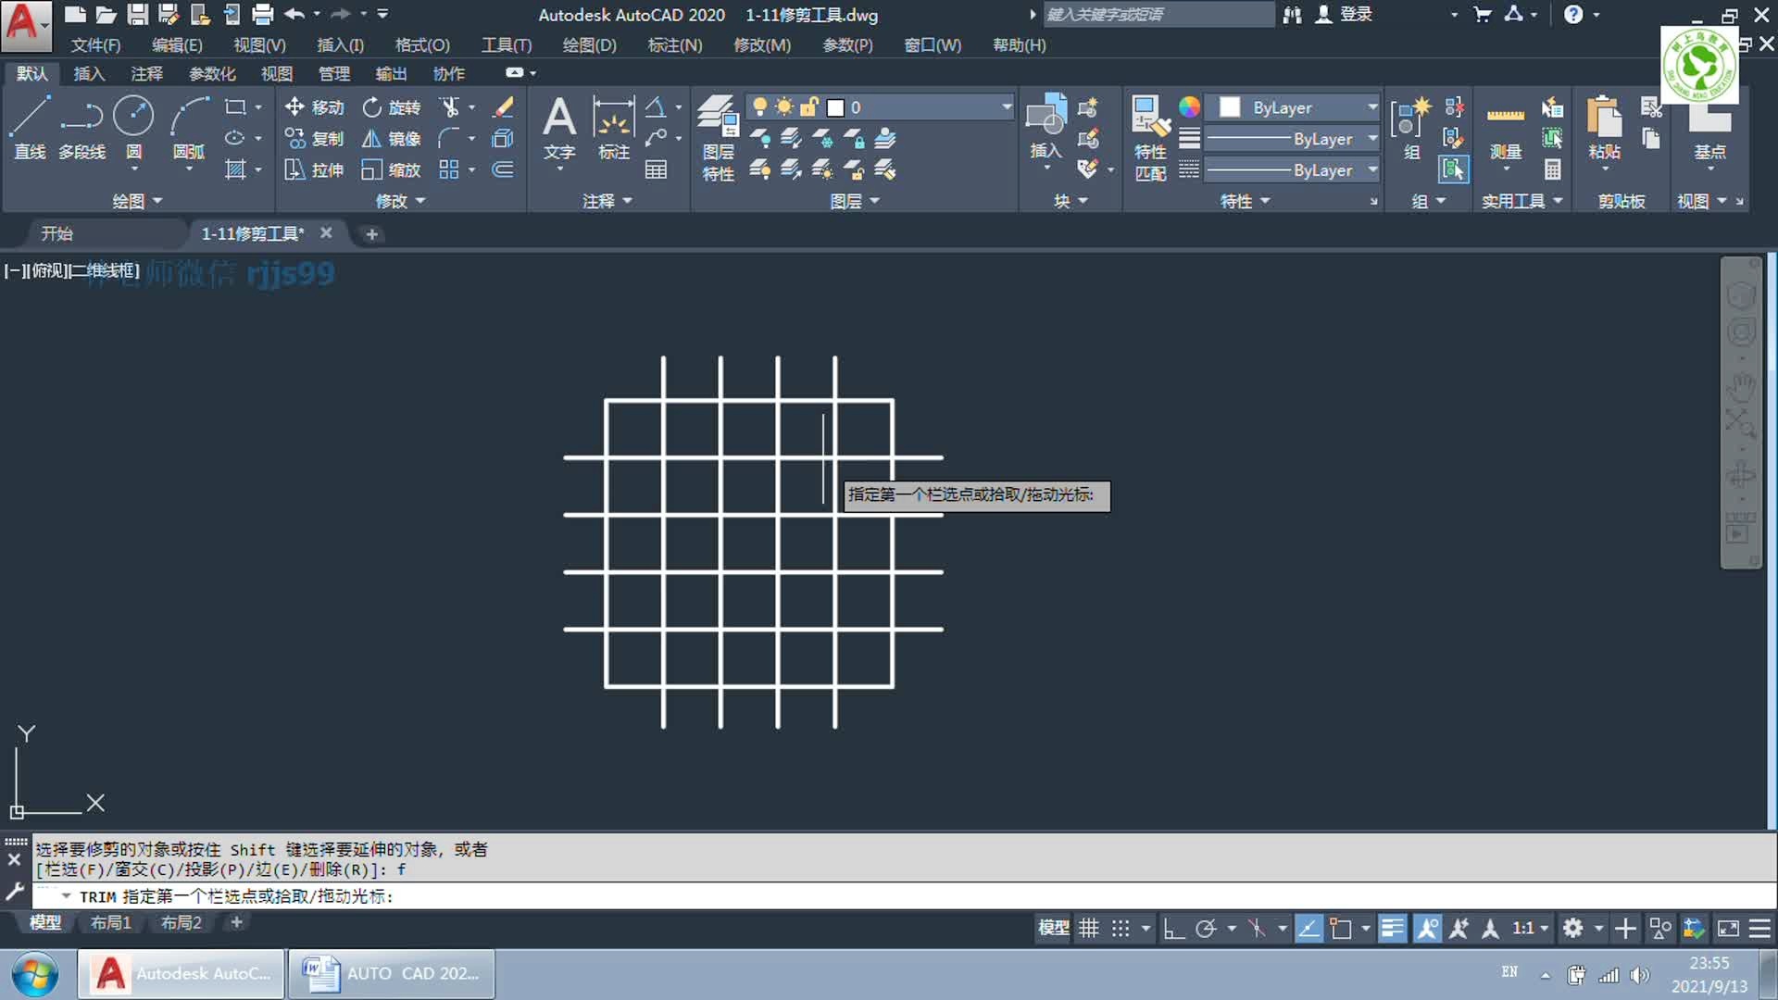Click the white color swatch beside ByLayer
This screenshot has height=1000, width=1778.
[1230, 107]
